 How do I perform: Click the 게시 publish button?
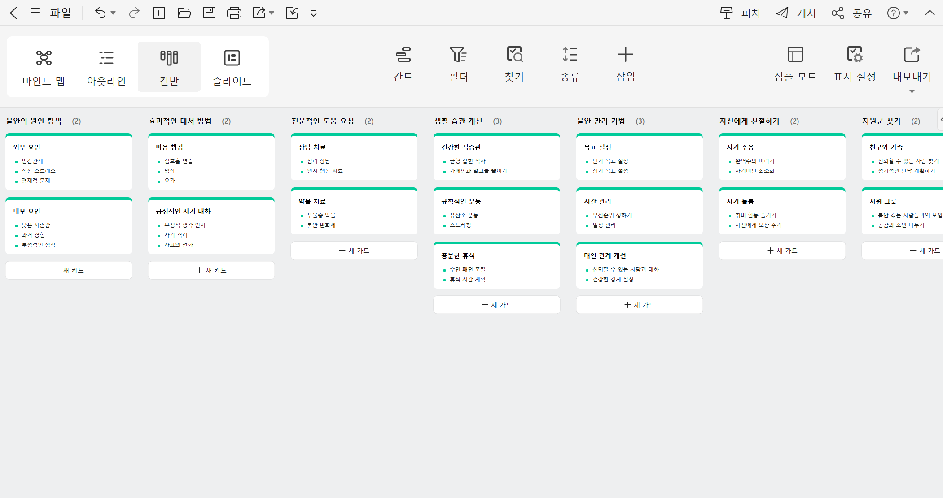[x=796, y=13]
